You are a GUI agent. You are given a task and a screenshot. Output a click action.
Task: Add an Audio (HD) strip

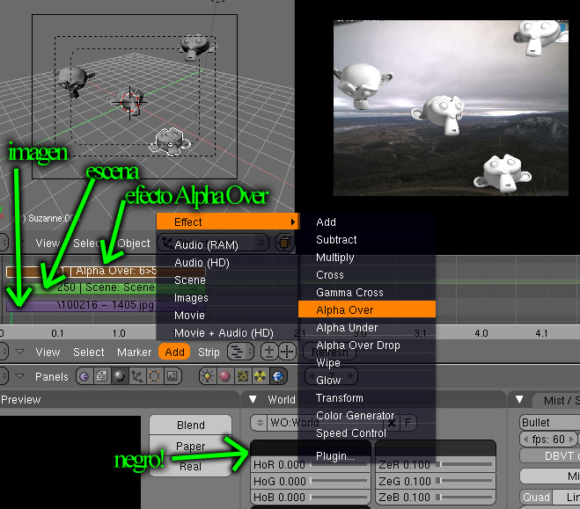tap(227, 262)
